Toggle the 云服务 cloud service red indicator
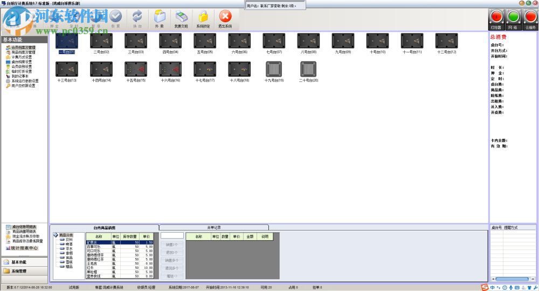Image resolution: width=539 pixels, height=291 pixels. [x=530, y=17]
